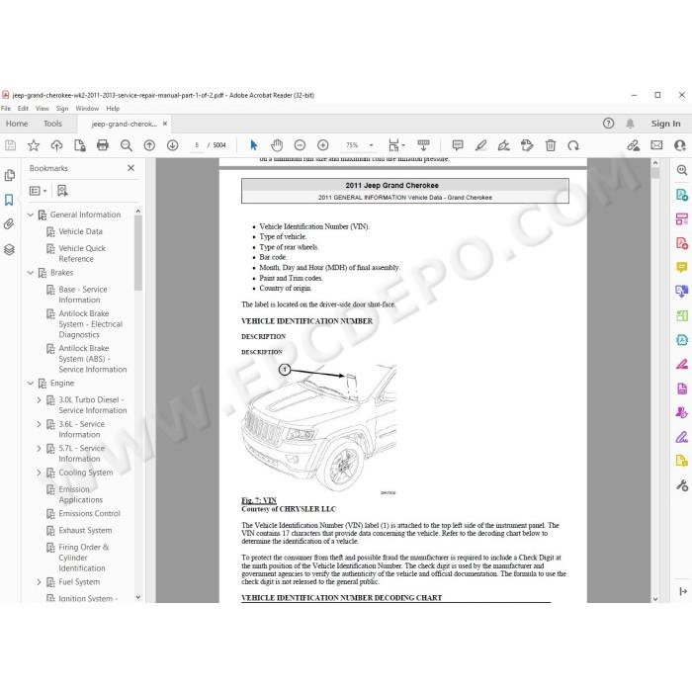
Task: Switch to the Home tab
Action: 17,124
